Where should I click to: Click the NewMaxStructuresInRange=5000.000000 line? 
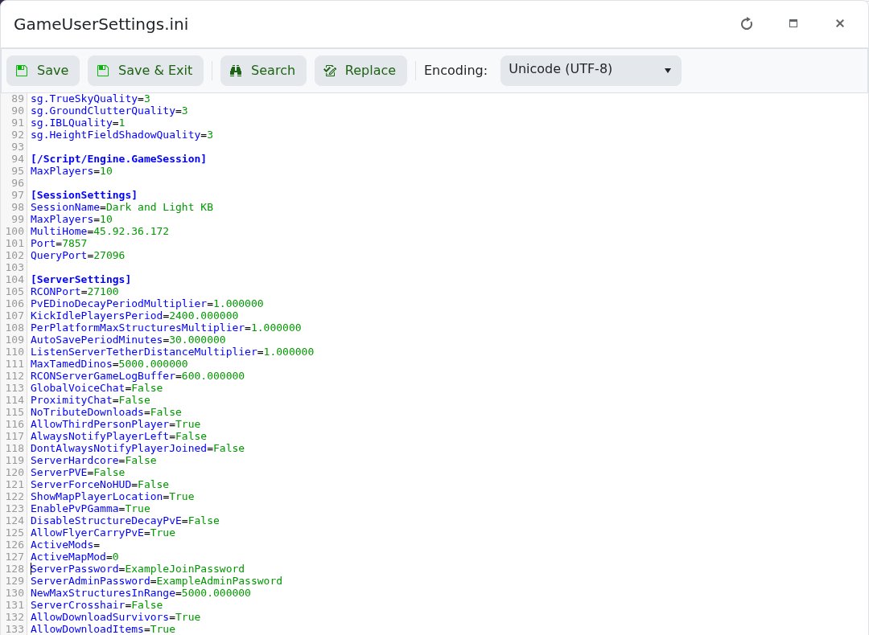click(x=141, y=593)
